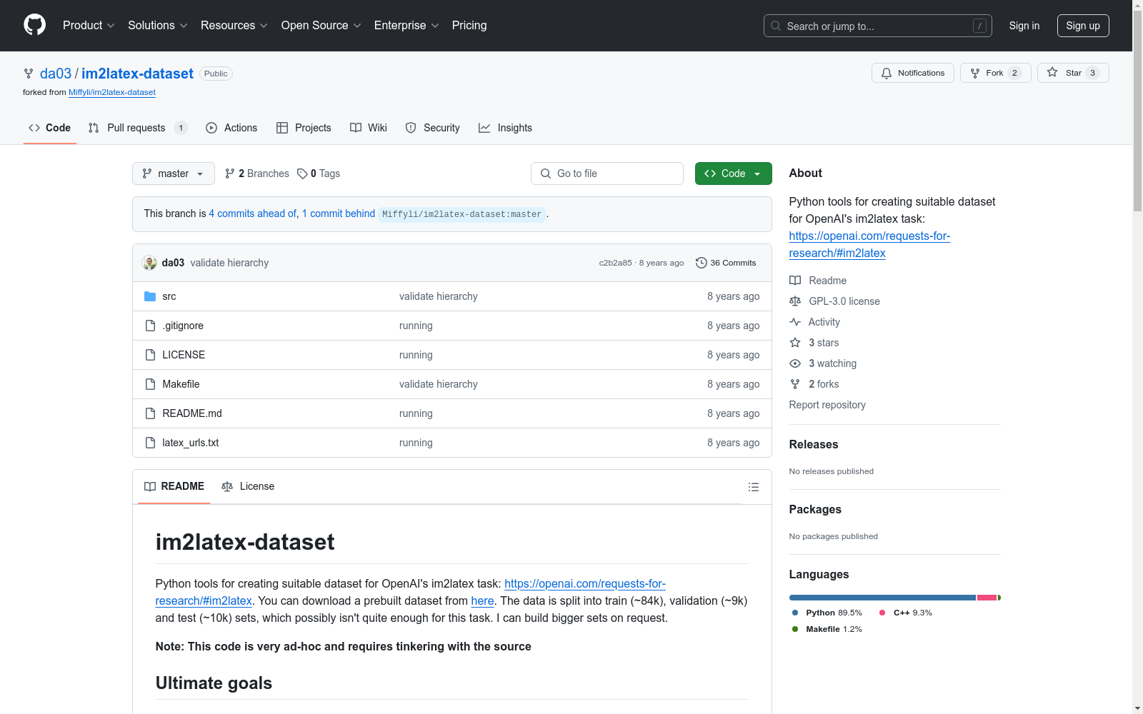The image size is (1143, 714).
Task: Click the GitHub logo icon
Action: point(34,25)
